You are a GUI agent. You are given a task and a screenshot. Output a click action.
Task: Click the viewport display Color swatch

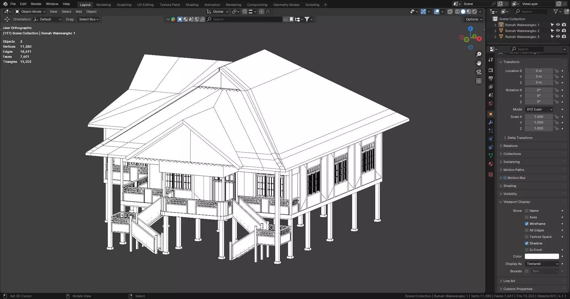click(542, 256)
